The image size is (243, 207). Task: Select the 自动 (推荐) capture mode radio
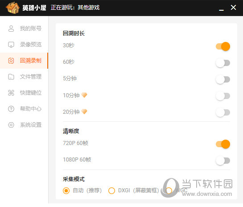click(x=66, y=190)
